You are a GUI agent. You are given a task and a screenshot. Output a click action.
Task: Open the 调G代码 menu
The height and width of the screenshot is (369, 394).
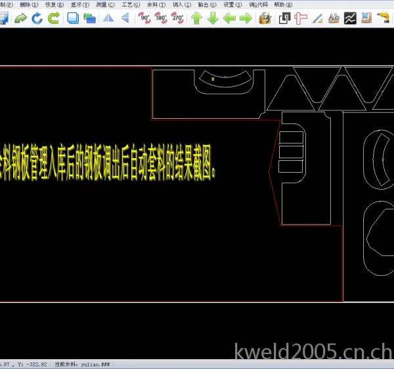pos(258,5)
